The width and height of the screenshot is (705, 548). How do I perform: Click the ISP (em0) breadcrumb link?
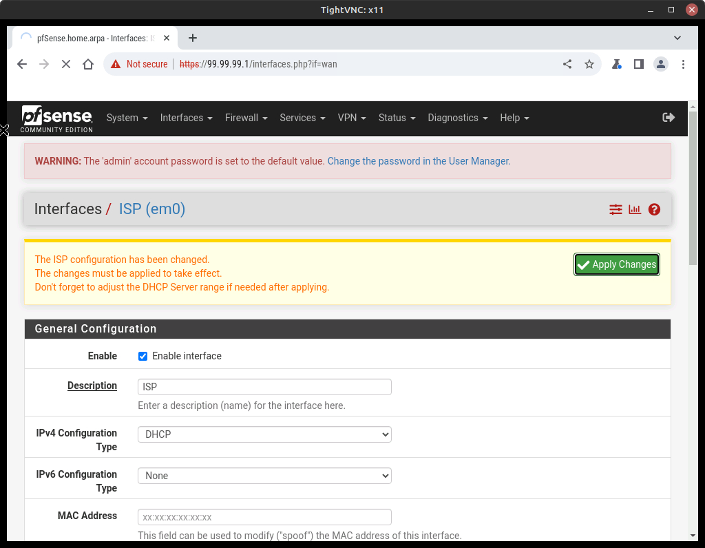152,209
